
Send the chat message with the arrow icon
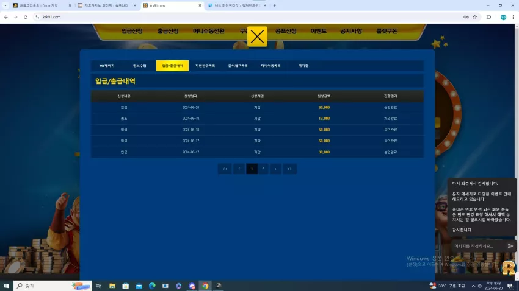coord(510,246)
